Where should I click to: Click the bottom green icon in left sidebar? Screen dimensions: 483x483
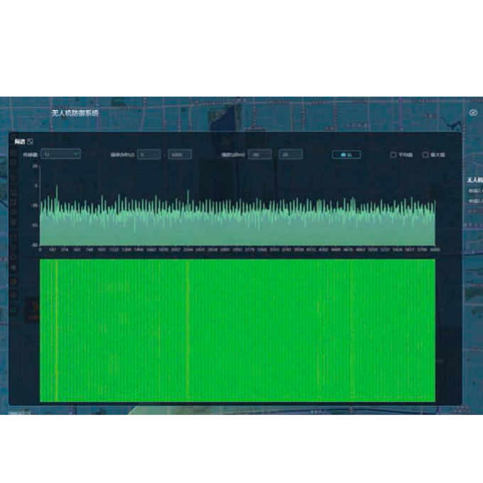12,310
